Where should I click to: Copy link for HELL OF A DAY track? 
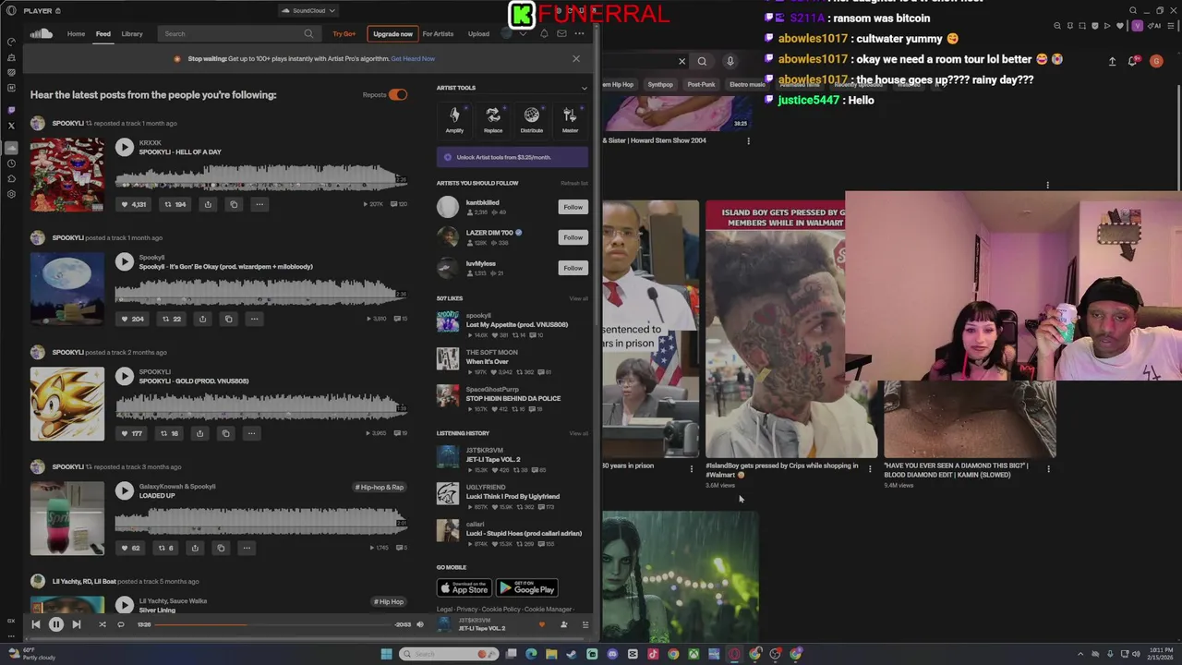point(234,204)
